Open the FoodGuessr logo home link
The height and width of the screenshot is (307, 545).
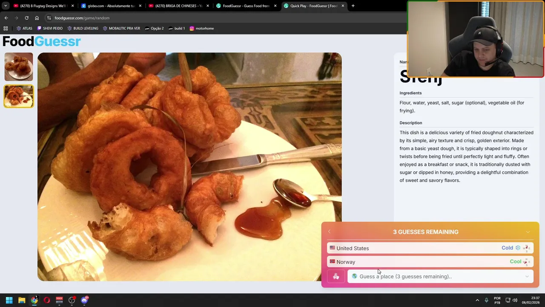click(41, 41)
